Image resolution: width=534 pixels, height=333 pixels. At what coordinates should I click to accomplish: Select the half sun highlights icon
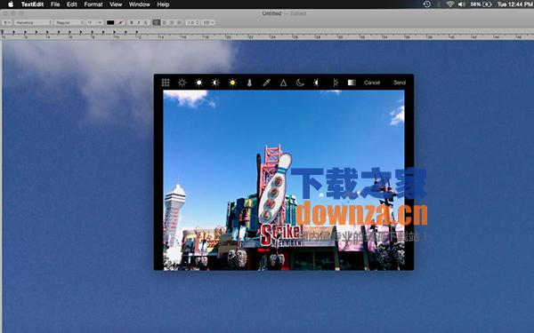click(x=316, y=83)
